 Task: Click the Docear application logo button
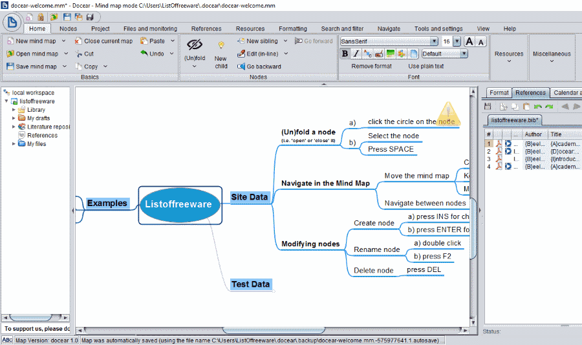click(12, 22)
